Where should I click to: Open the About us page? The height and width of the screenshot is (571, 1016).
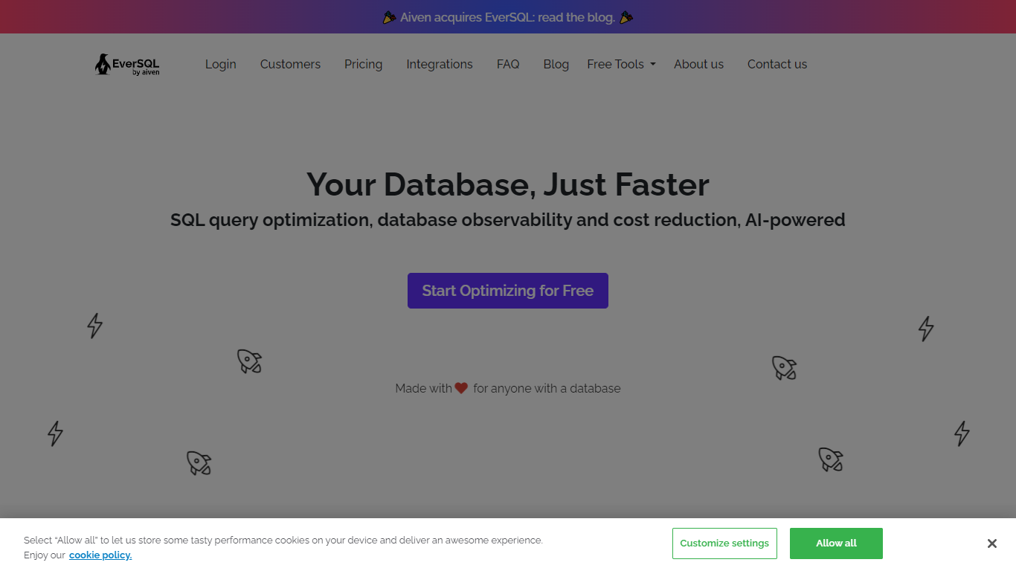(x=698, y=64)
